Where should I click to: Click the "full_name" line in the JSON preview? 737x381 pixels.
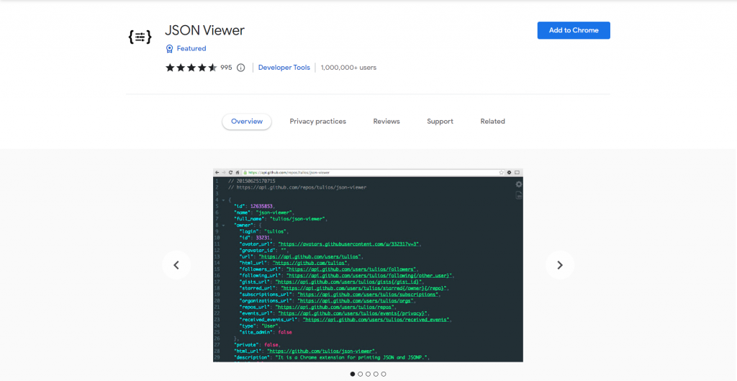click(x=280, y=219)
